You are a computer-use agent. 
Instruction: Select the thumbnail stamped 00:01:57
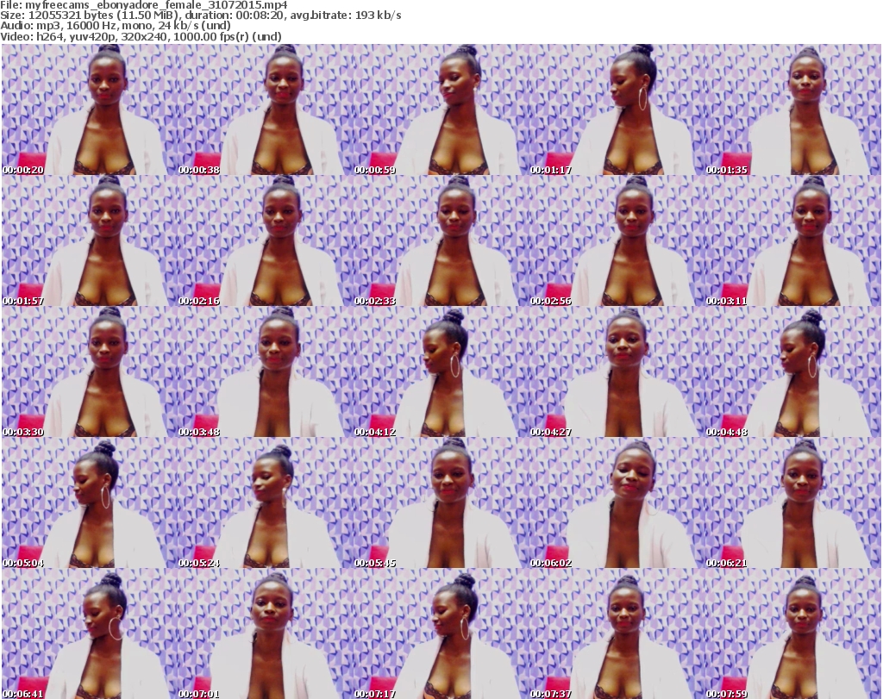click(90, 240)
